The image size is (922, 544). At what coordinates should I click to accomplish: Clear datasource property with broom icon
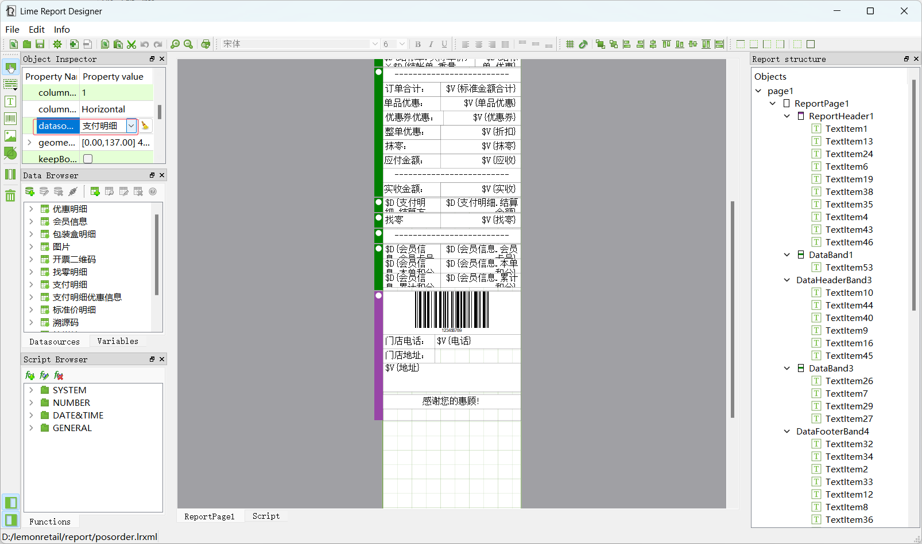click(145, 126)
